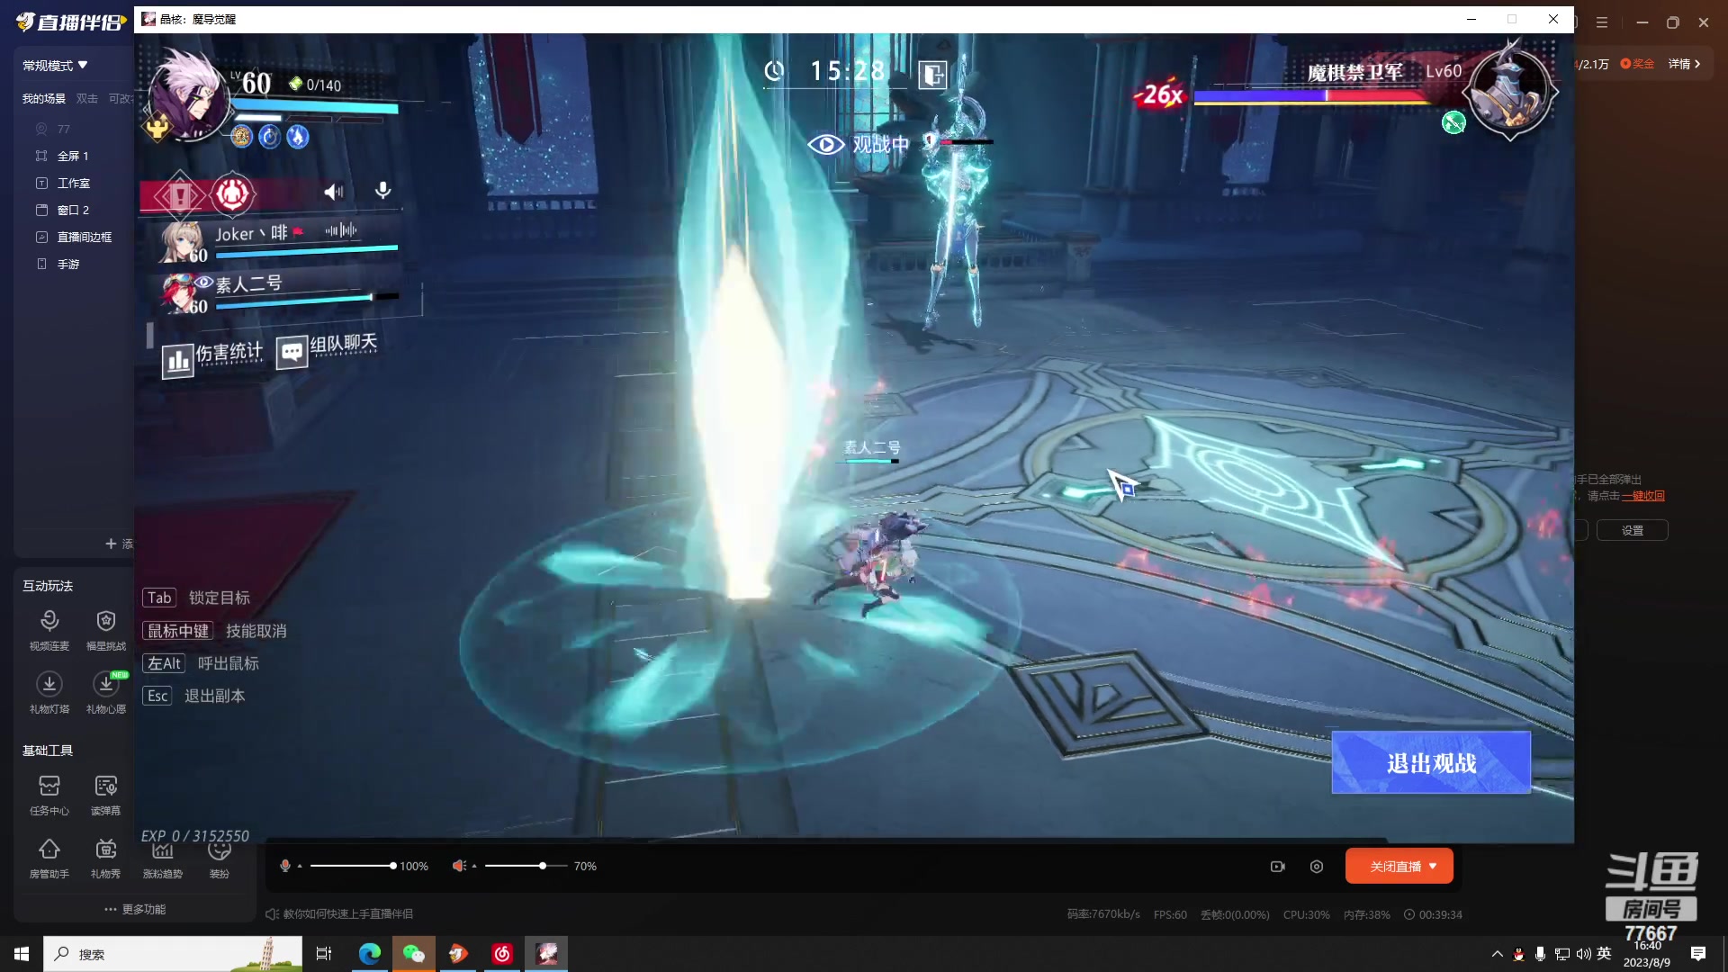Mute the microphone volume icon

[285, 866]
